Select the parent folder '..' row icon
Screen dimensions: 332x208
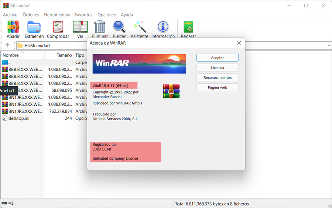(x=5, y=62)
